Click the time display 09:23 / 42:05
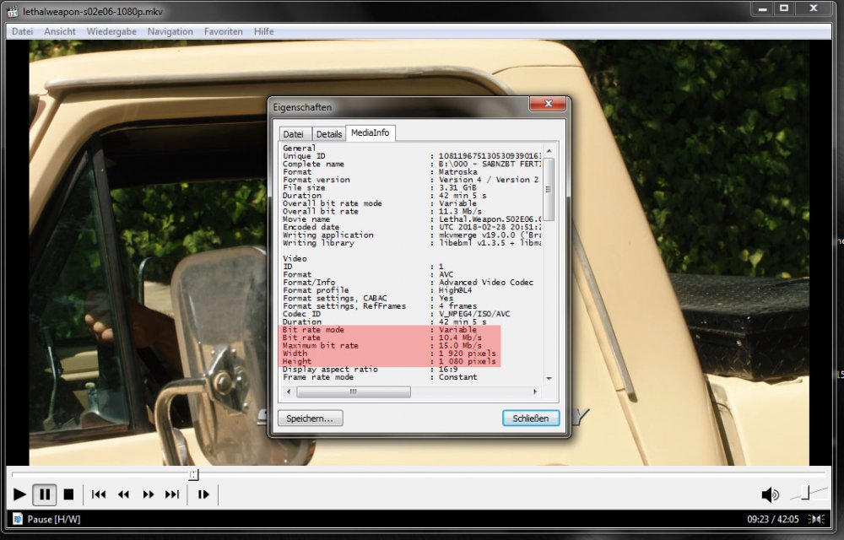844x540 pixels. coord(773,519)
